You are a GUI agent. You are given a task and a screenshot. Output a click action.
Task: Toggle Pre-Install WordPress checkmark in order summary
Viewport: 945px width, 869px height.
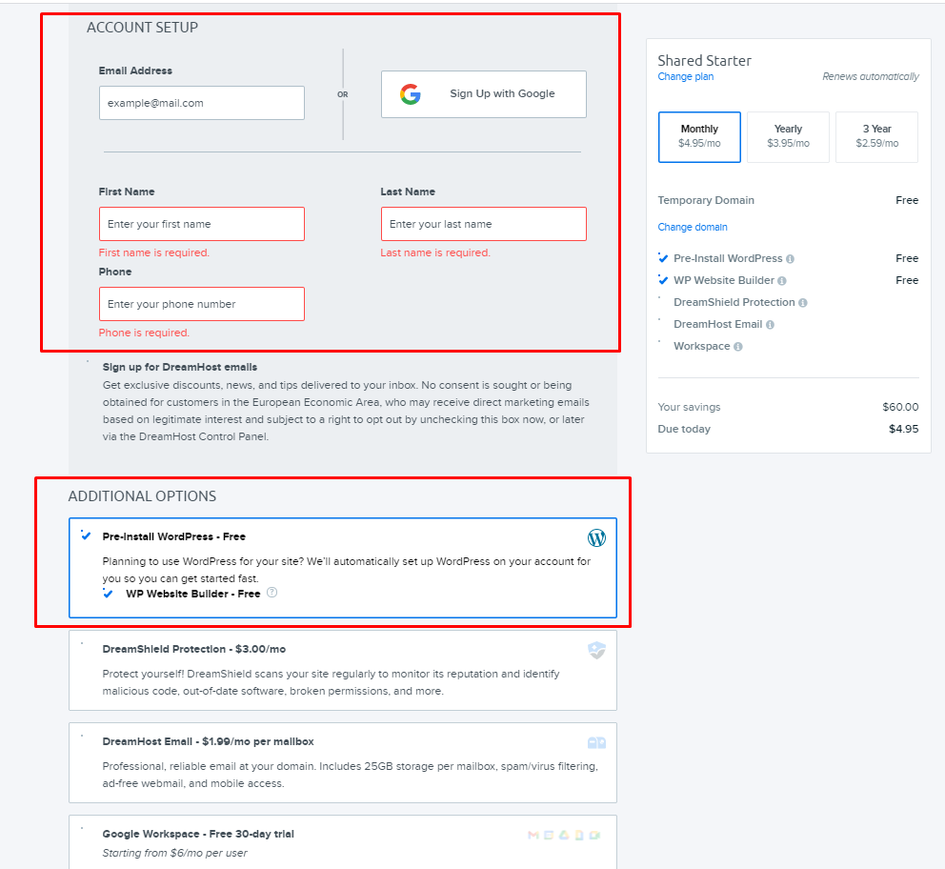(x=663, y=258)
